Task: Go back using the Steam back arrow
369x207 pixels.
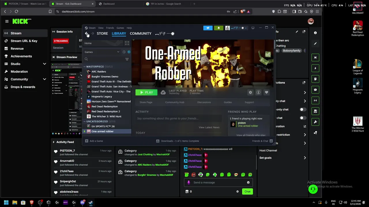Action: 86,34
